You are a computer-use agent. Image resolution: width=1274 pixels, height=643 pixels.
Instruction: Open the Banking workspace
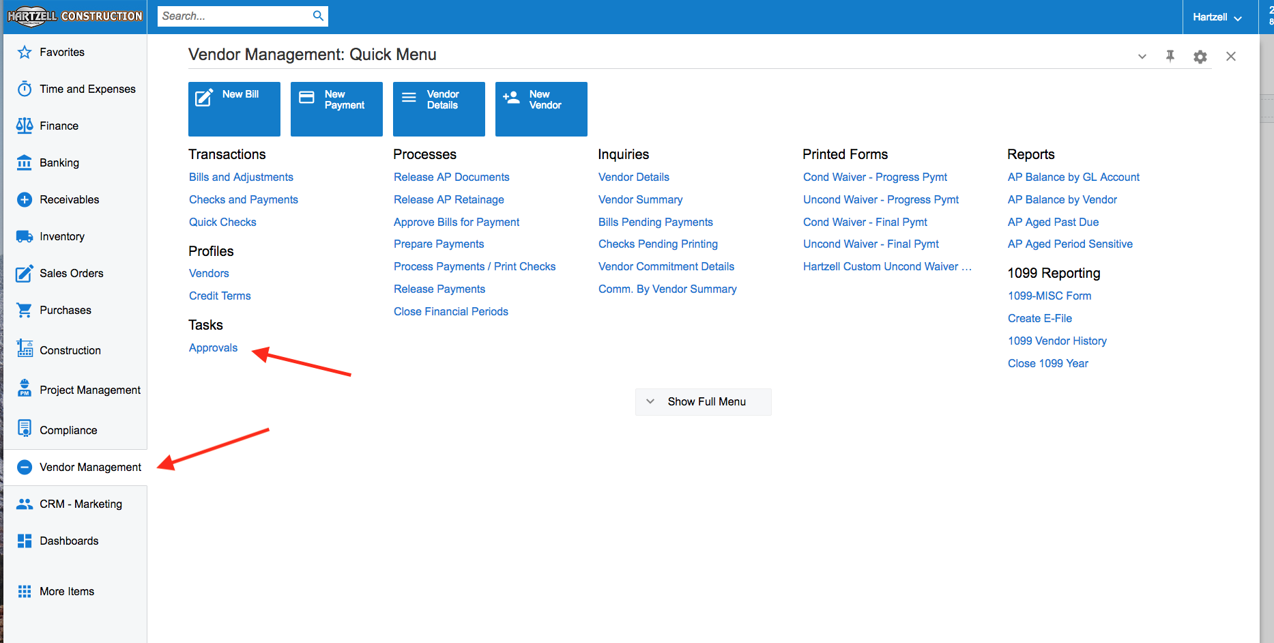click(59, 162)
